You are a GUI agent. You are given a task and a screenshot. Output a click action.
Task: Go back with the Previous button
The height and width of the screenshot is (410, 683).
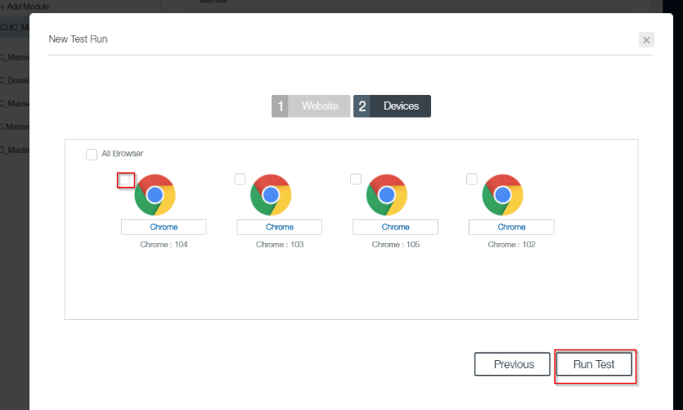[512, 364]
